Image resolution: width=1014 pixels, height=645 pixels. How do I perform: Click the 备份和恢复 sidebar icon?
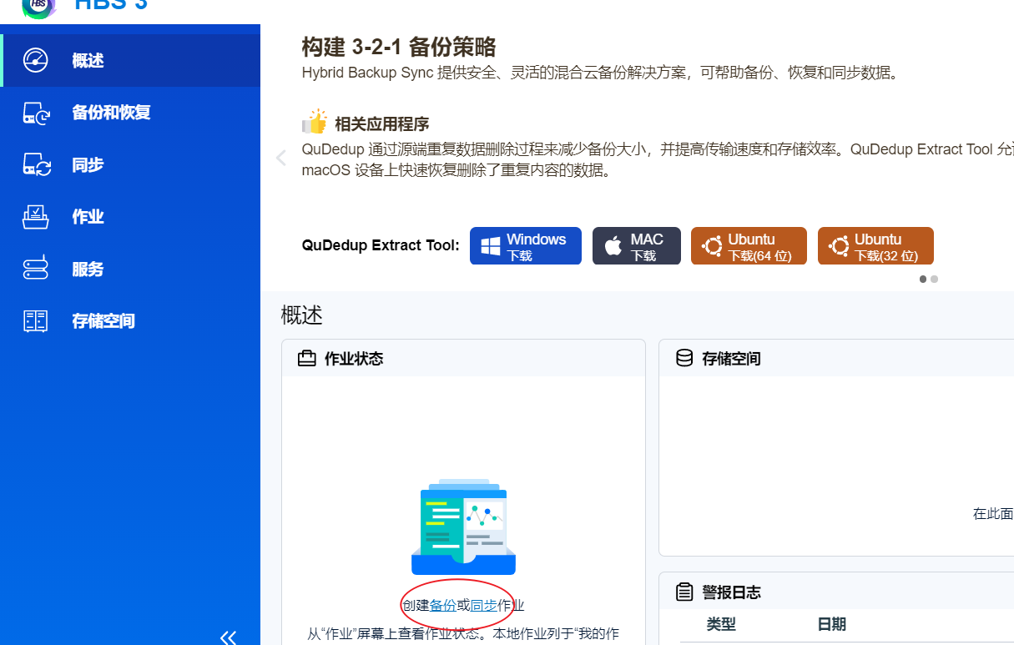[x=37, y=113]
